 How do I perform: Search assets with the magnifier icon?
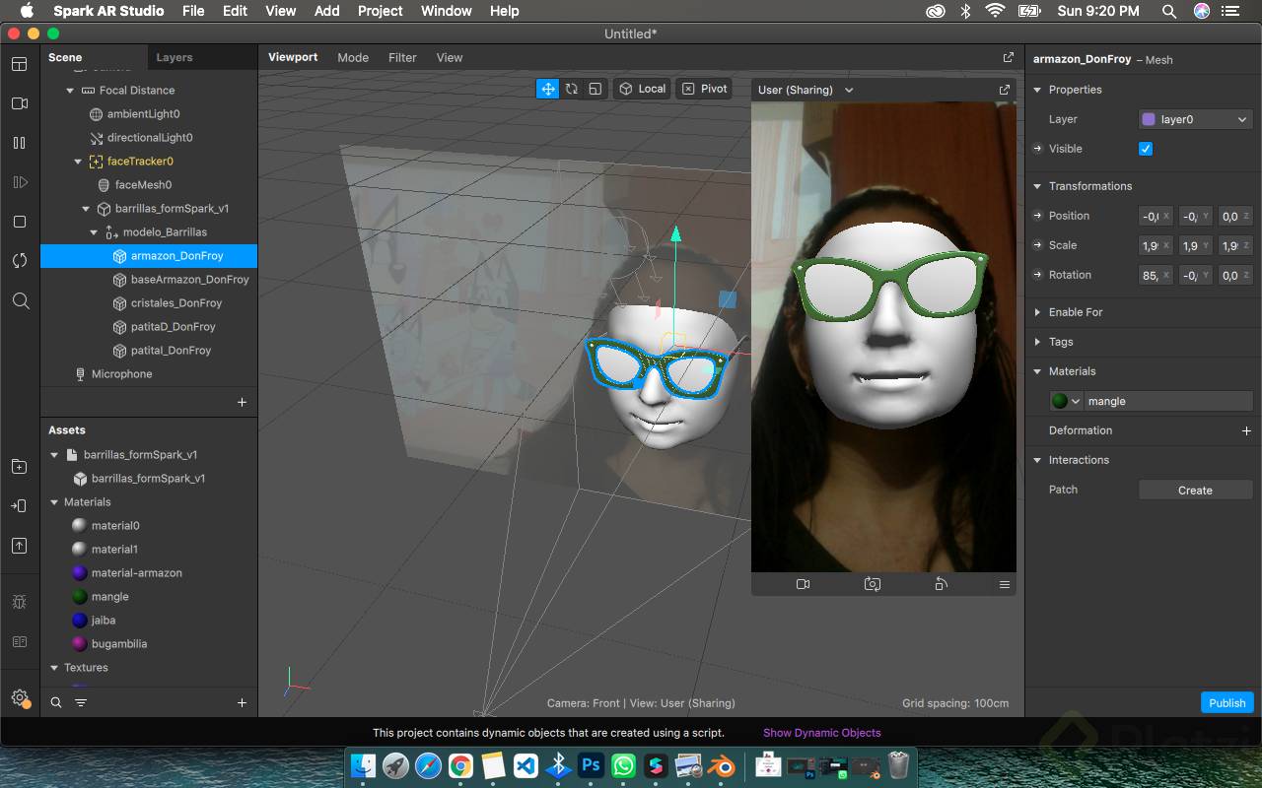click(56, 702)
